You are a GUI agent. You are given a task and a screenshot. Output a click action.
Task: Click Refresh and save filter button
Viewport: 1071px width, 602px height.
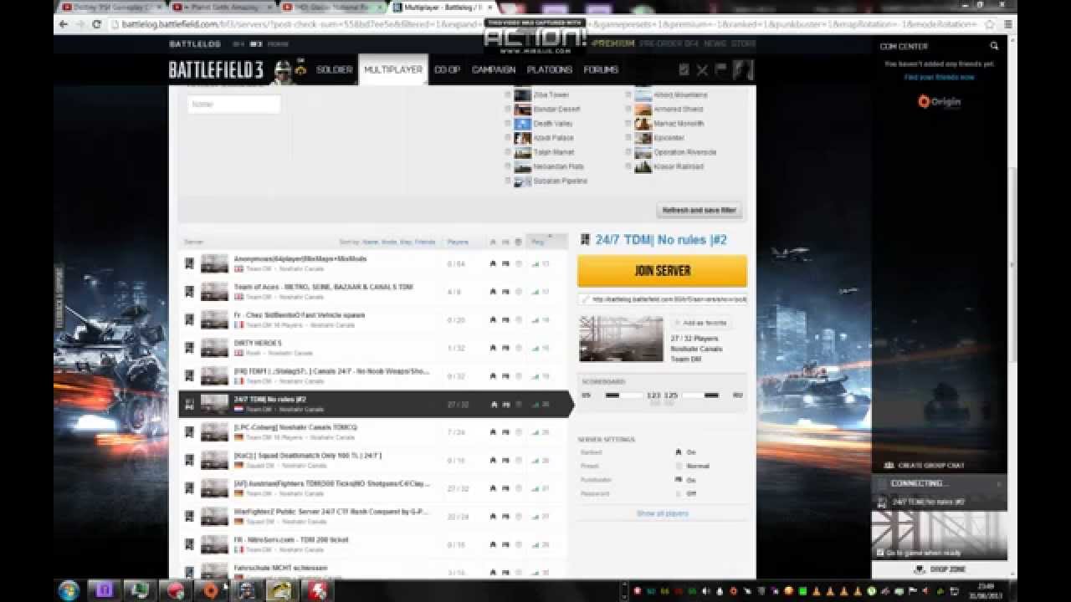[699, 210]
